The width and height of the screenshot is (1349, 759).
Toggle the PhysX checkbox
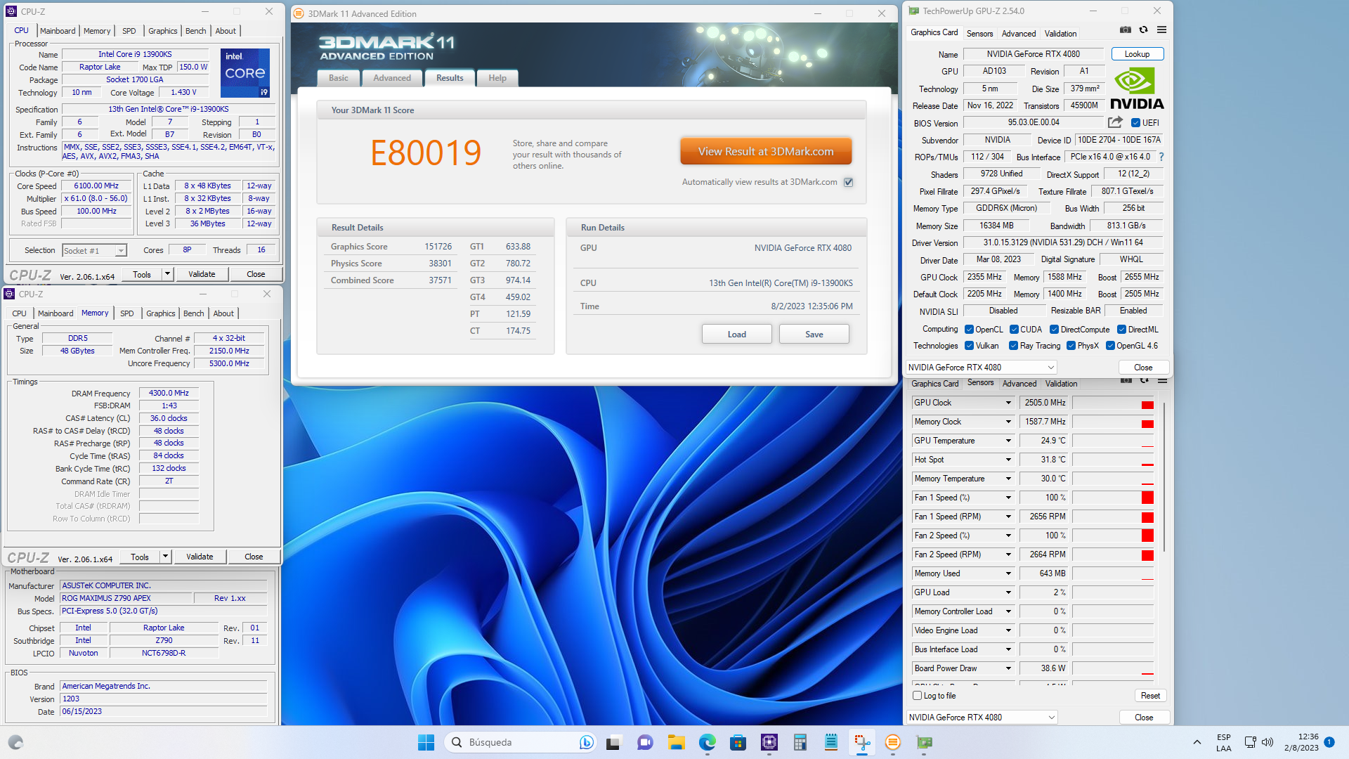pyautogui.click(x=1071, y=346)
